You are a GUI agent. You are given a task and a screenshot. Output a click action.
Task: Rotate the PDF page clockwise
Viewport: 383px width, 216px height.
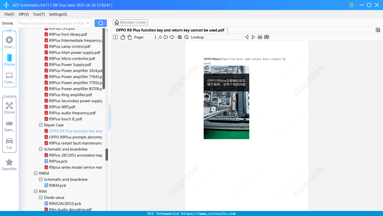coord(130,37)
